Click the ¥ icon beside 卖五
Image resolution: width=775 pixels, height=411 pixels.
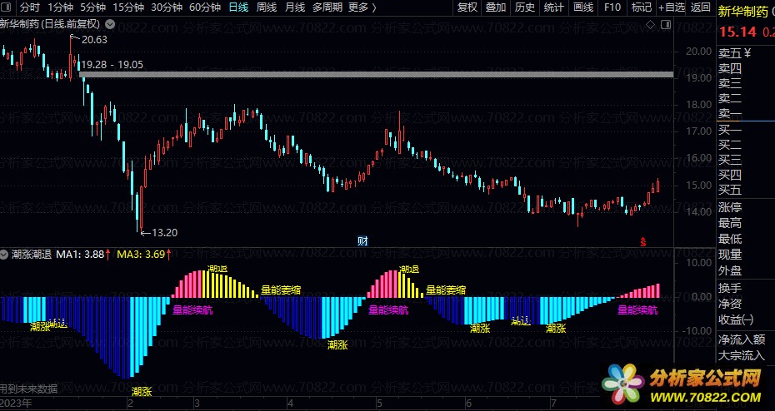[747, 52]
